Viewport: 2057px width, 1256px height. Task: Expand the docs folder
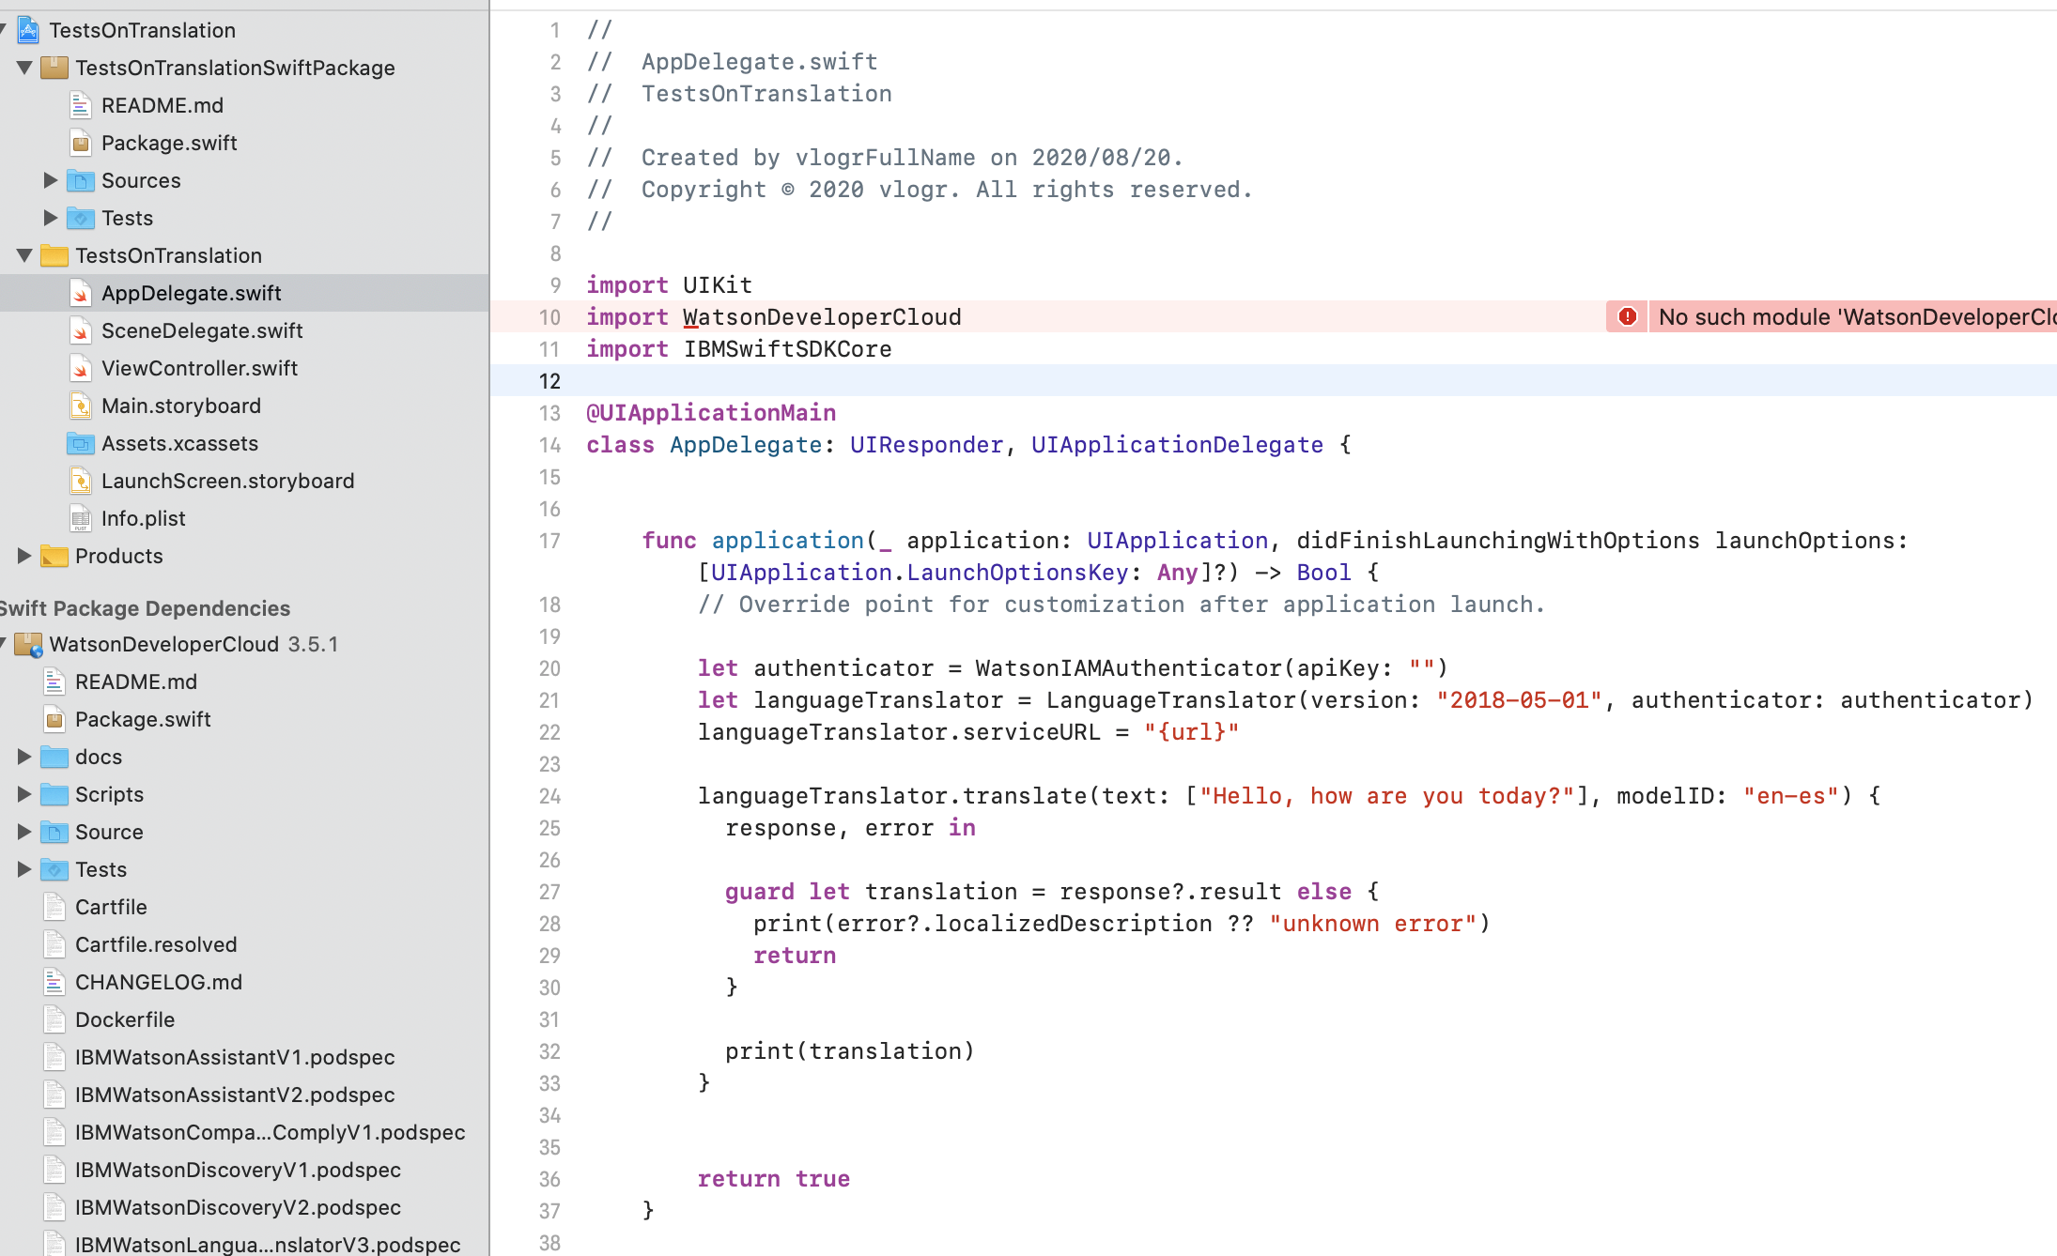tap(24, 757)
